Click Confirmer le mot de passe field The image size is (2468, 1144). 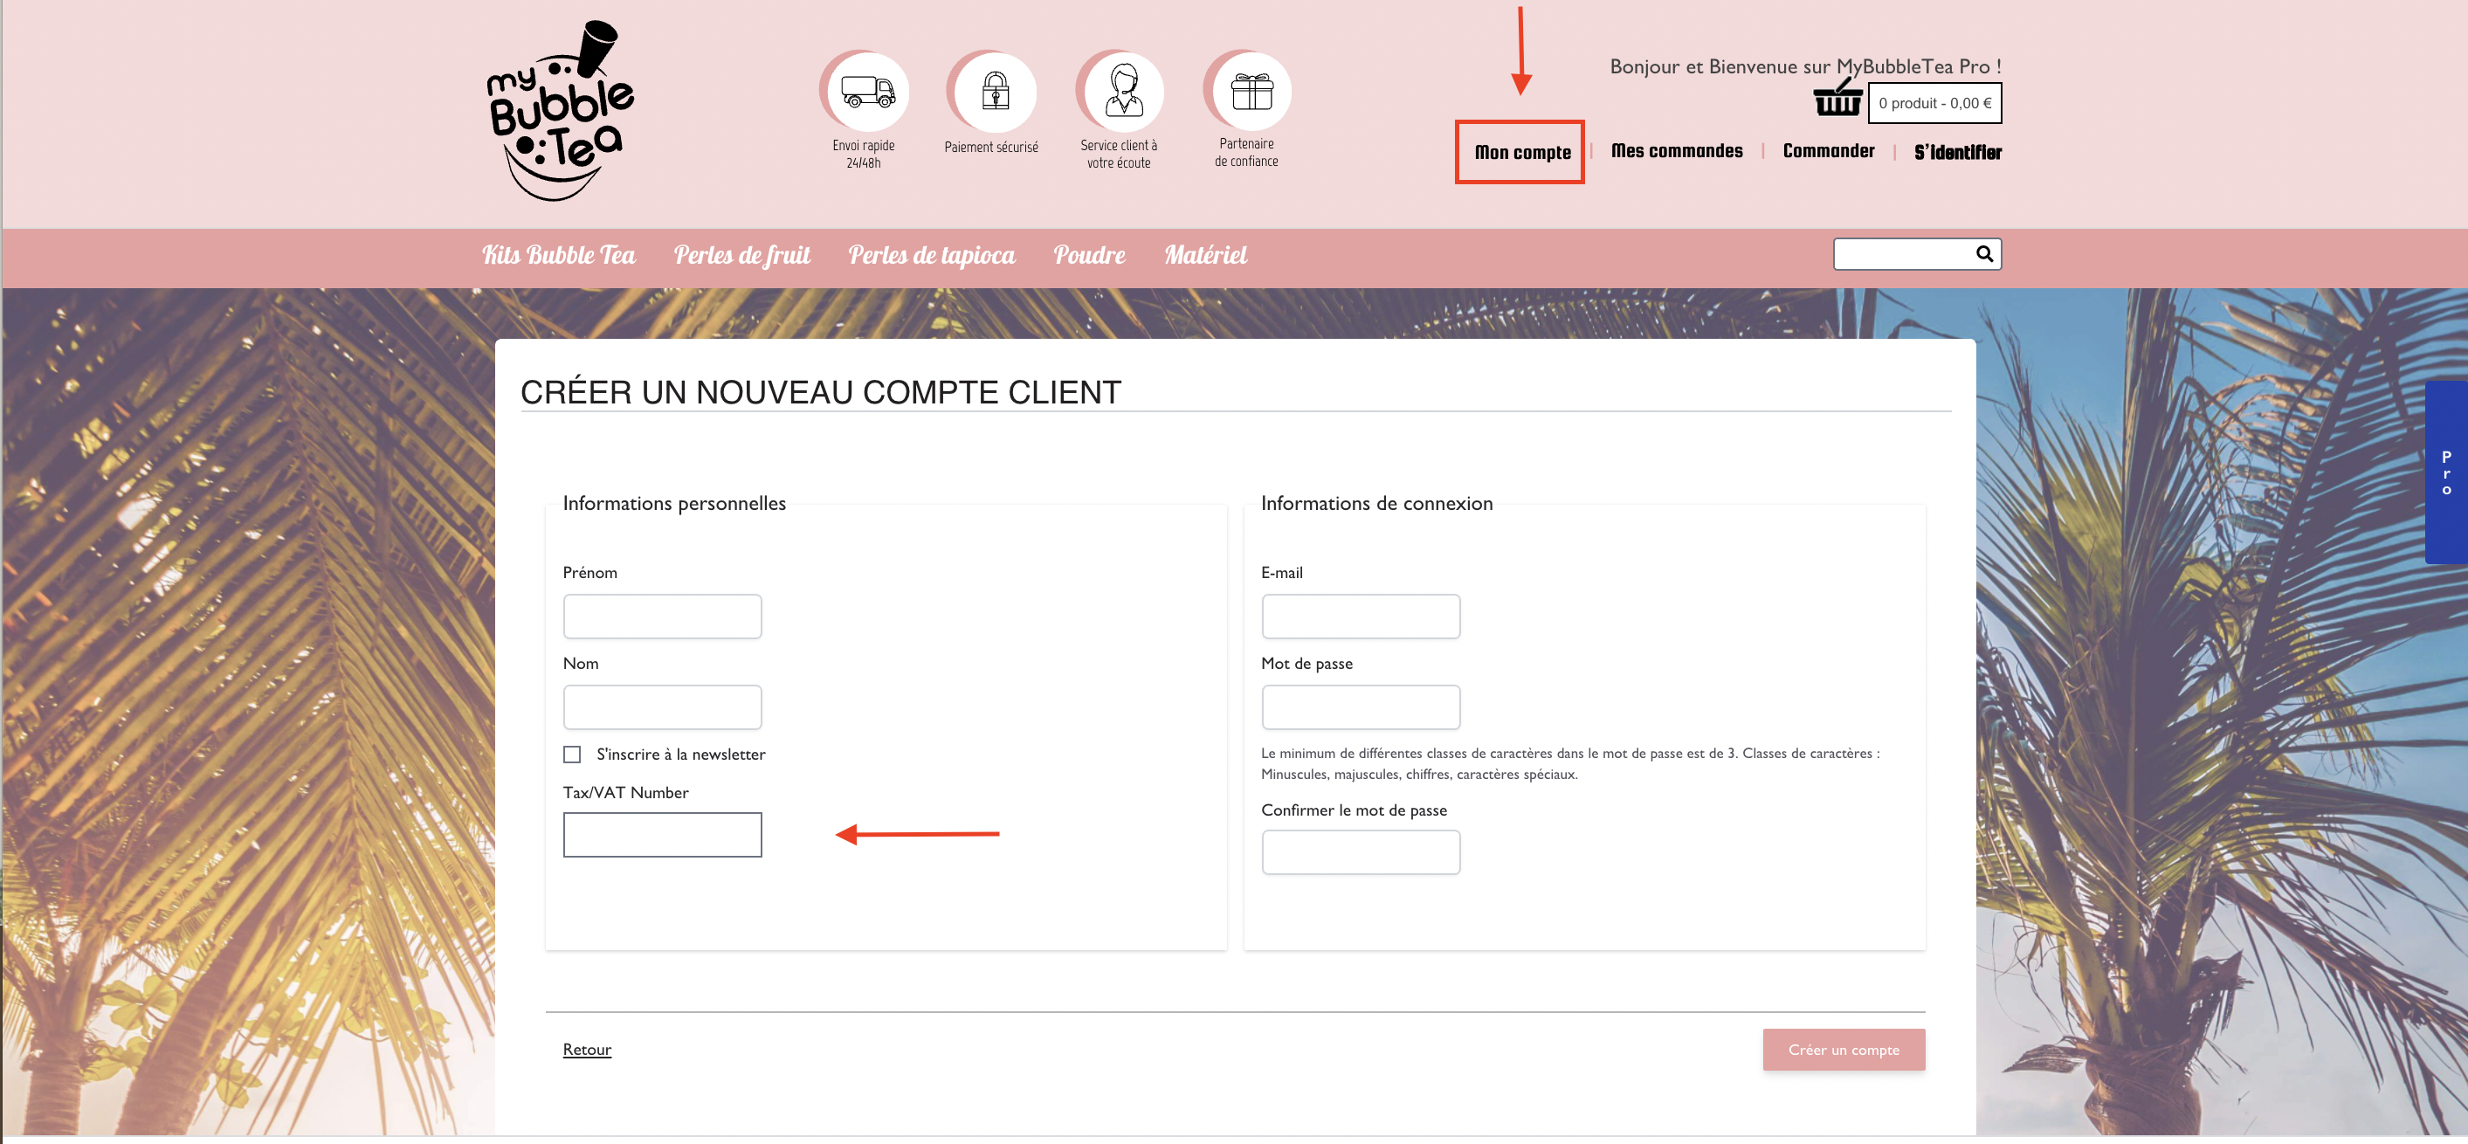[1361, 851]
